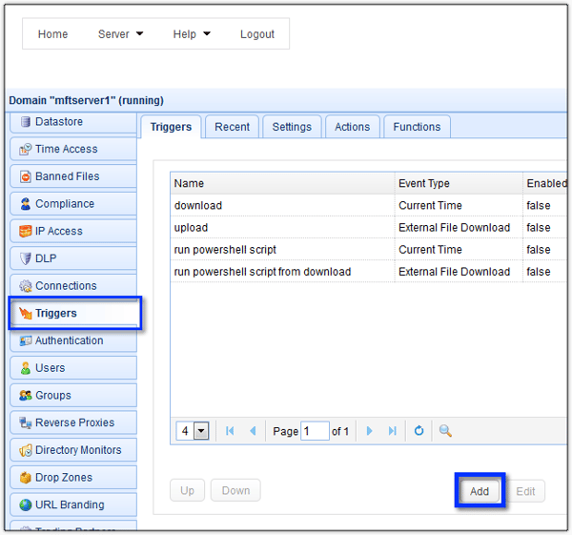Open the page size dropdown

click(x=200, y=431)
